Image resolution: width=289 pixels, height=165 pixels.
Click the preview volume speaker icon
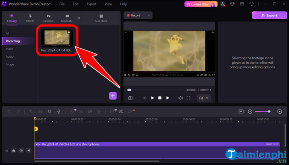[181, 98]
